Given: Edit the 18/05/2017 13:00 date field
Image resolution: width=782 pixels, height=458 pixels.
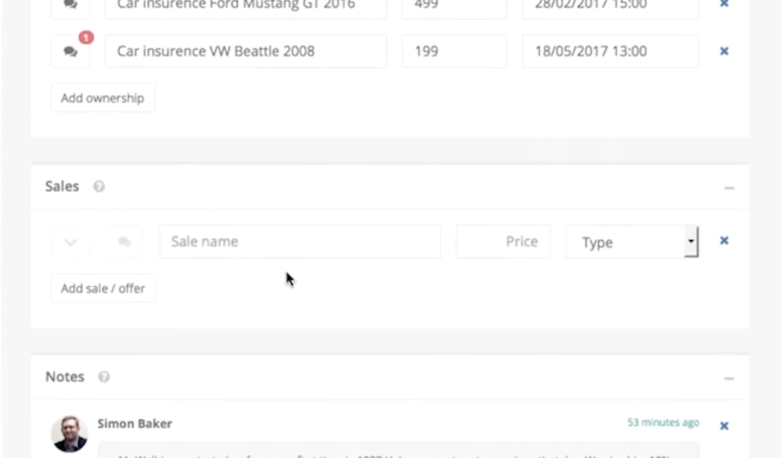Looking at the screenshot, I should (611, 51).
